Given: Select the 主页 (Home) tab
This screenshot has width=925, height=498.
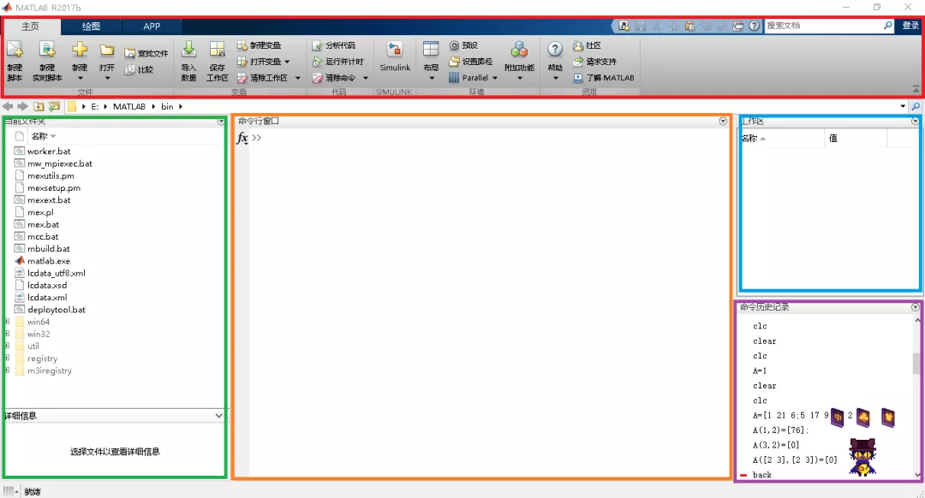Looking at the screenshot, I should tap(31, 26).
